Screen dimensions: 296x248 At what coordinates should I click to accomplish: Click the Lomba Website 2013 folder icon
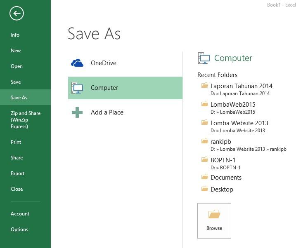click(x=205, y=122)
